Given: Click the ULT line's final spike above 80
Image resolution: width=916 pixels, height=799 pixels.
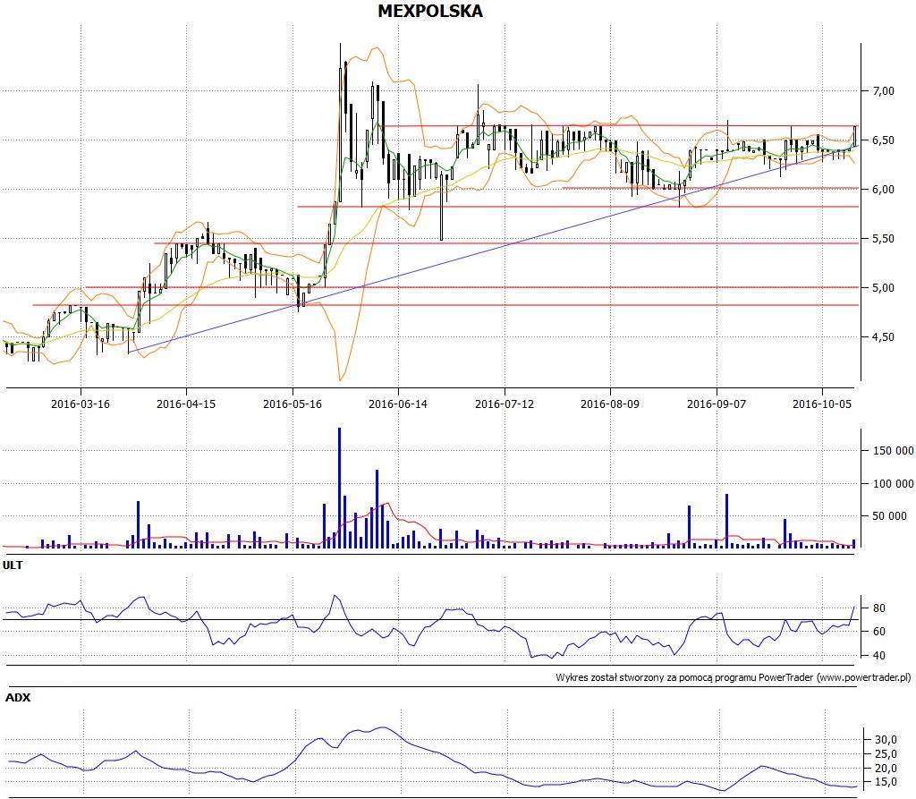Looking at the screenshot, I should 853,609.
